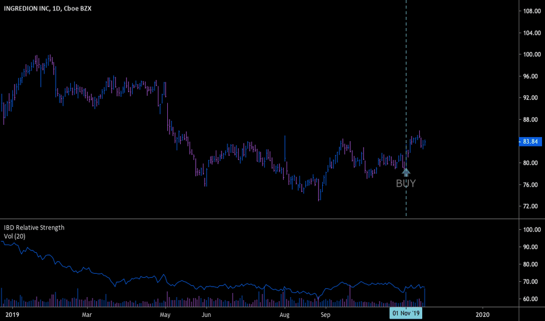
Task: Click the BUY signal arrow marker
Action: pos(406,172)
